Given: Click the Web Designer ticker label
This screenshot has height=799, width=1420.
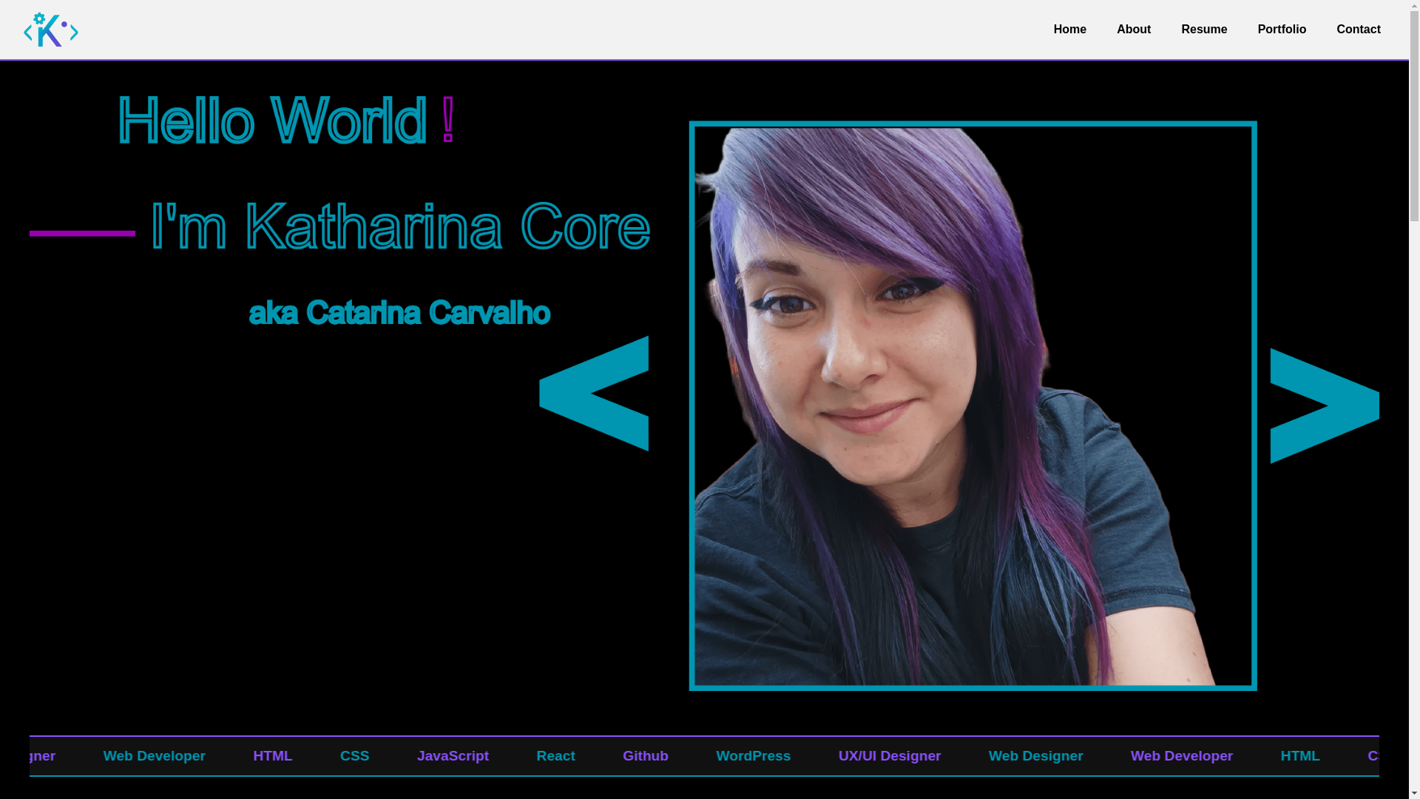Looking at the screenshot, I should point(1035,756).
